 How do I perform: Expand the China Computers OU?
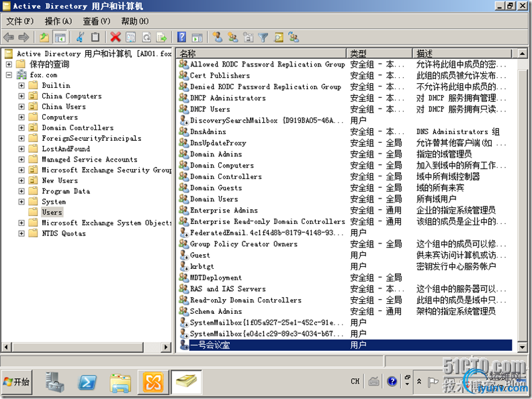[x=21, y=96]
